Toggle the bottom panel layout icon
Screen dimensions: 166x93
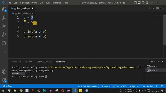click(139, 3)
